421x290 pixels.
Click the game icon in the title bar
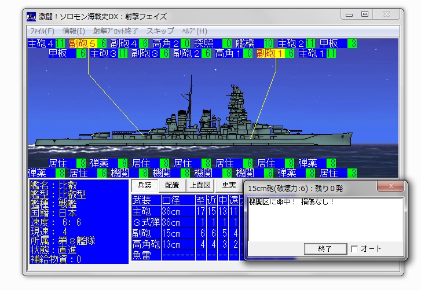(31, 17)
